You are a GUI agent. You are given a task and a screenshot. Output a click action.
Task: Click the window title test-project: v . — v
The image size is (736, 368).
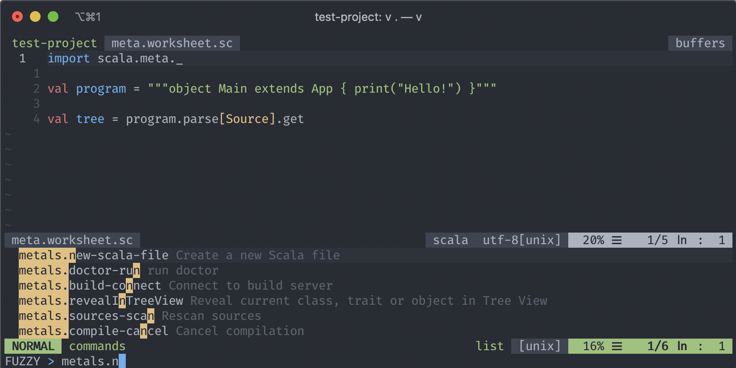368,17
